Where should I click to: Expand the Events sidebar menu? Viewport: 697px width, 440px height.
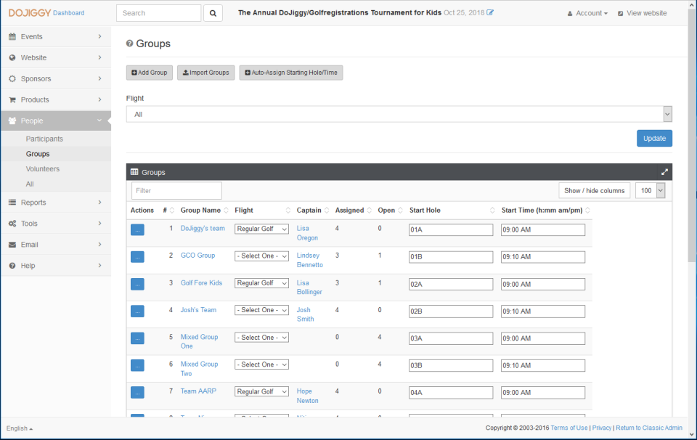click(x=55, y=36)
